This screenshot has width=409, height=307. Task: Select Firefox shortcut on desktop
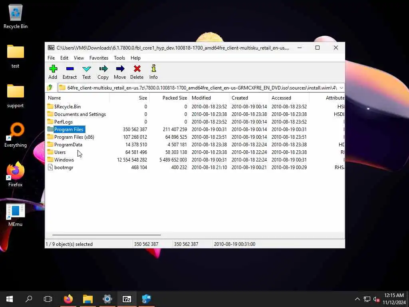click(x=16, y=174)
